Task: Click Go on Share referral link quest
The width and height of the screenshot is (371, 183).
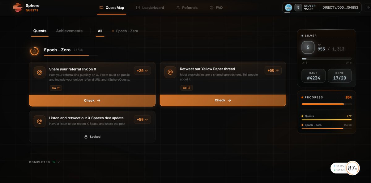Action: coord(56,88)
